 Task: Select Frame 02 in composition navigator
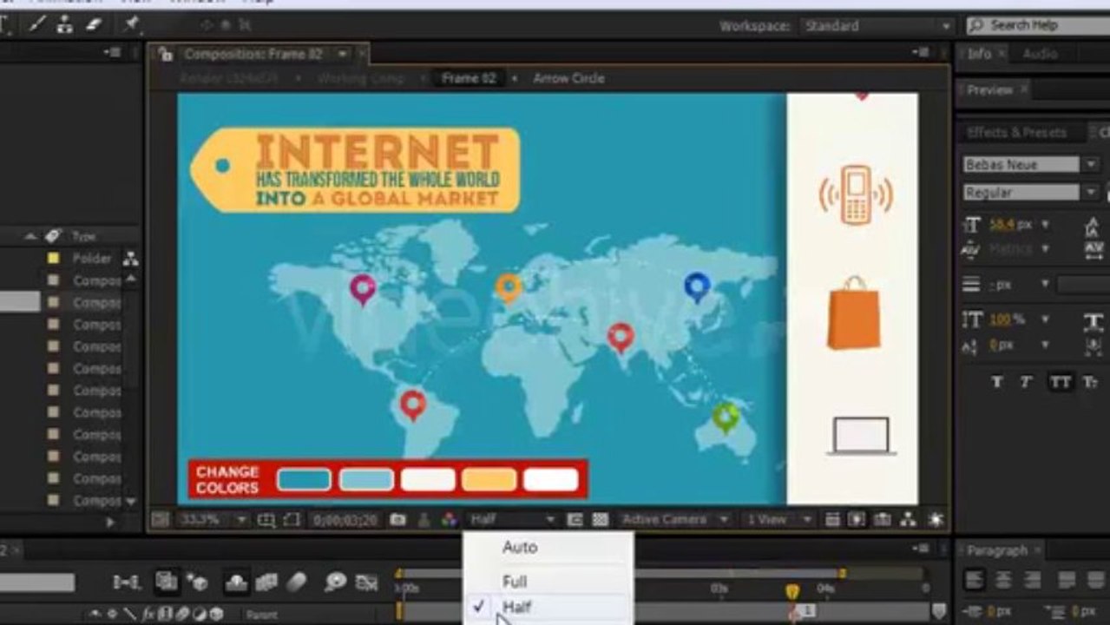click(x=469, y=78)
